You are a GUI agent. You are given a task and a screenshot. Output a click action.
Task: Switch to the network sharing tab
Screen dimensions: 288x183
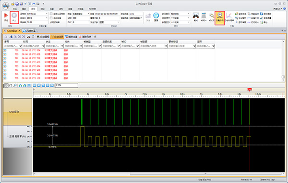tap(29, 31)
